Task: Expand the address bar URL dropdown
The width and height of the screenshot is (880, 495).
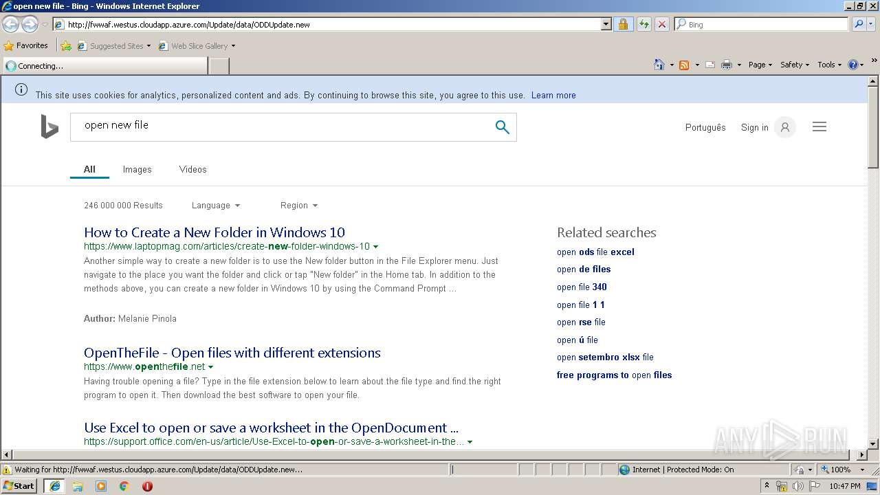Action: coord(606,24)
